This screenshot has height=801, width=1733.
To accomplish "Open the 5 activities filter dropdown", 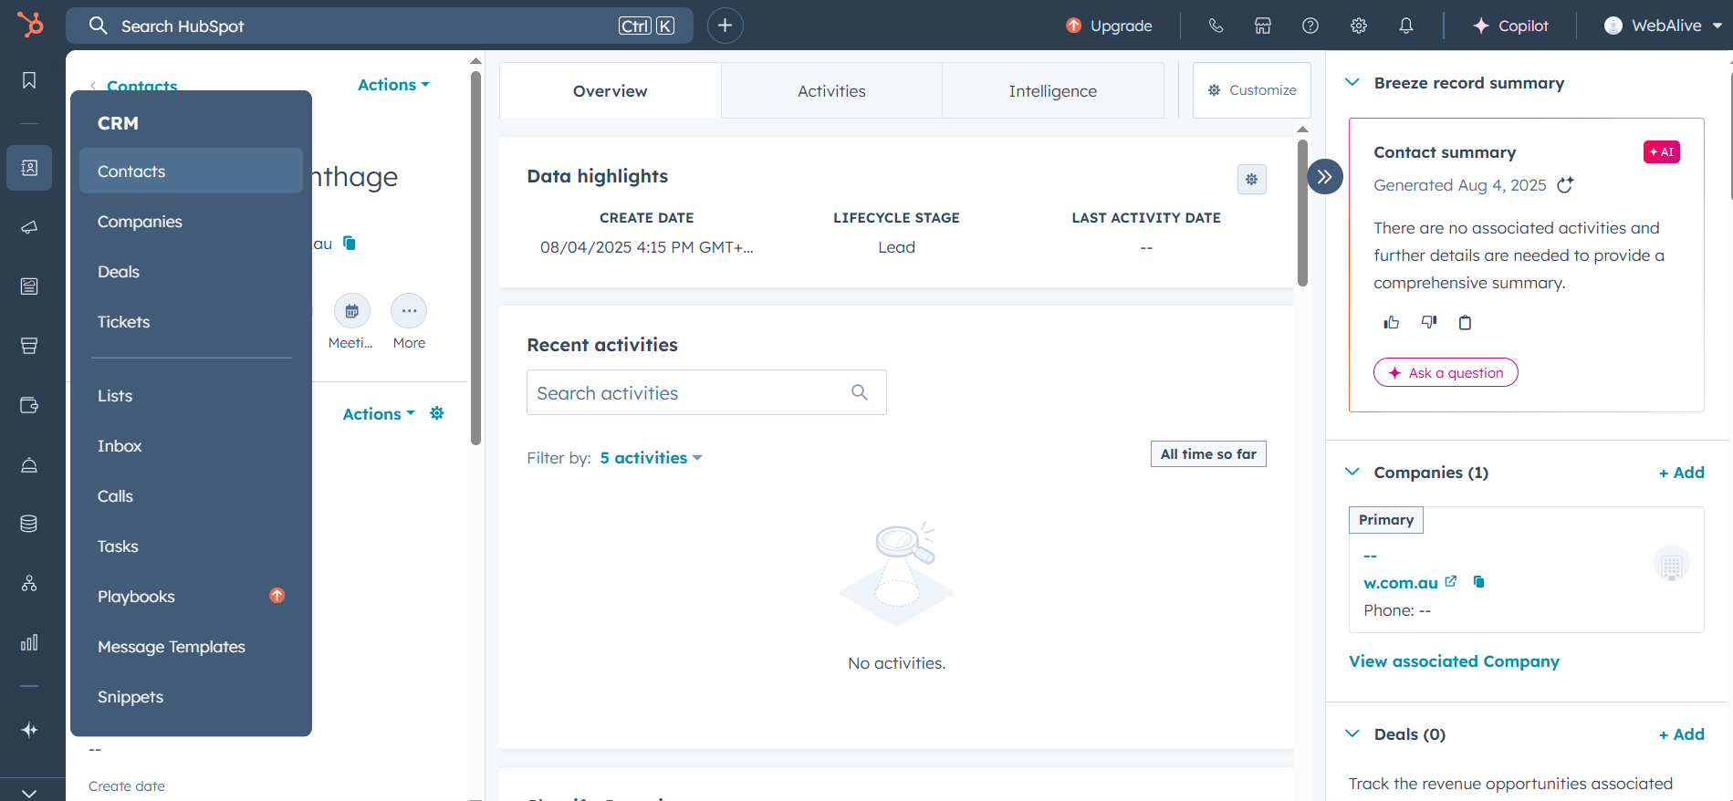I will tap(651, 458).
